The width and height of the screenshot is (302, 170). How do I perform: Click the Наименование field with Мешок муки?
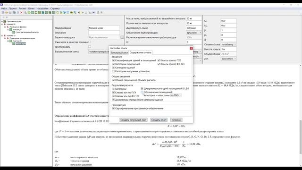pos(104,28)
